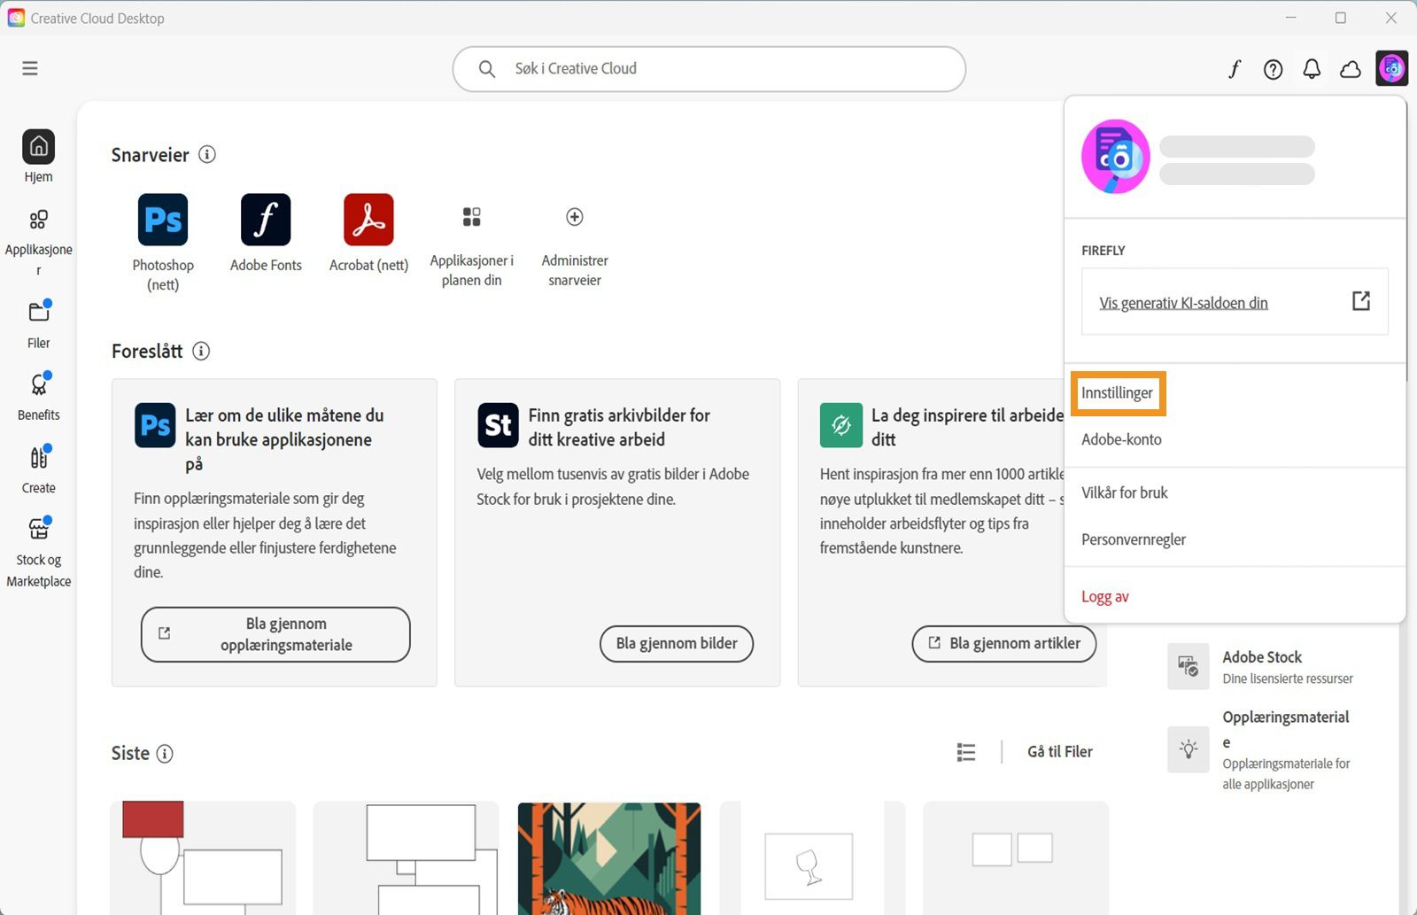Open the recent file thumbnail with two small boxes
Viewport: 1417px width, 915px height.
pyautogui.click(x=1015, y=858)
